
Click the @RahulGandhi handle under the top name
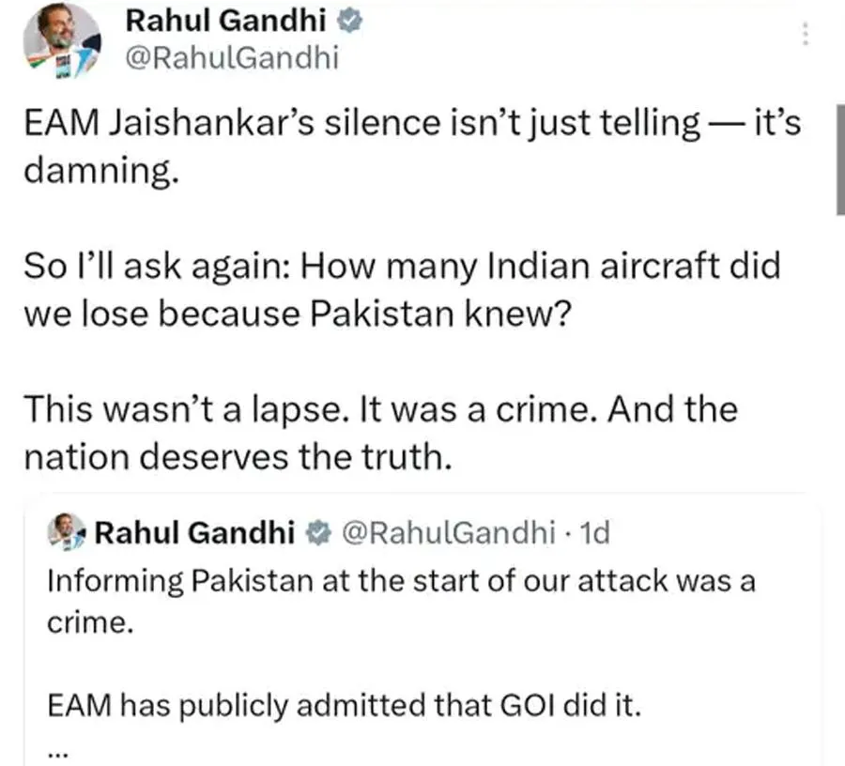230,60
